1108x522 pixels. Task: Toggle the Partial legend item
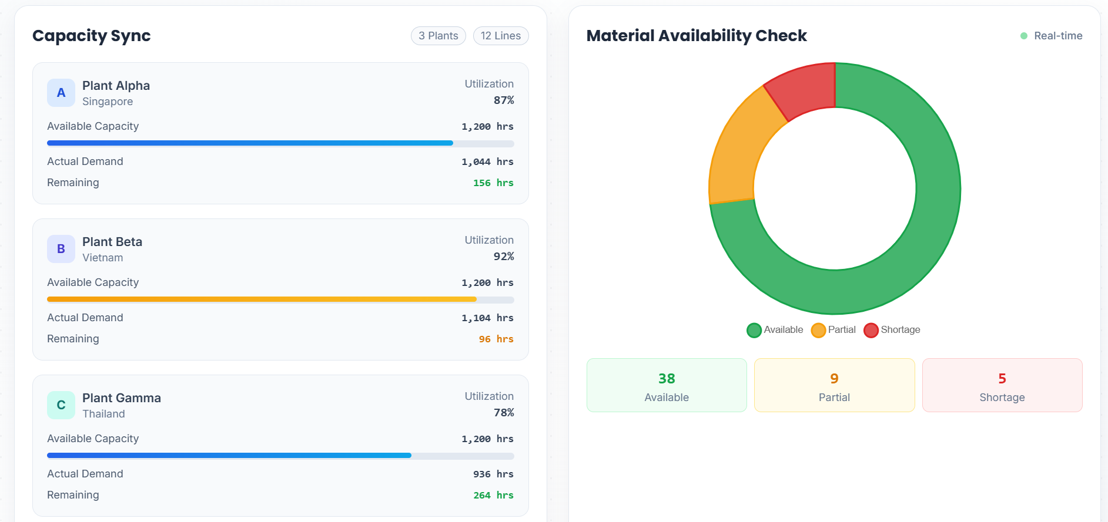tap(833, 330)
